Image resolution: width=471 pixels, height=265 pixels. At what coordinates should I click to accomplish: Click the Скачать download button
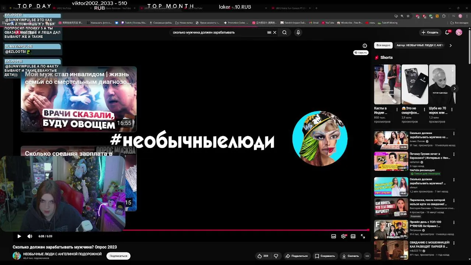(350, 256)
